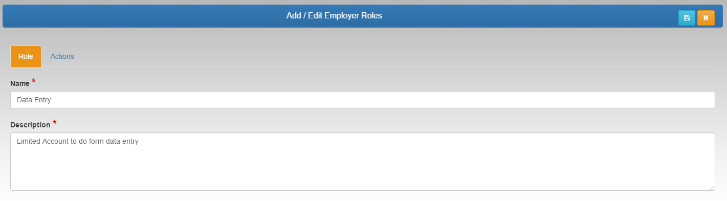Place cursor after 'Data Entry' text
This screenshot has width=727, height=201.
pyautogui.click(x=52, y=100)
